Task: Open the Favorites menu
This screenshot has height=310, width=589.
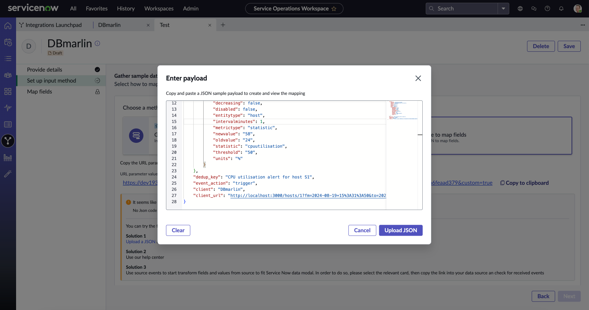Action: tap(97, 9)
